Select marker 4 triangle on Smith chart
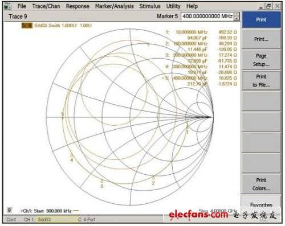Screen dimensions: 285x226 (72, 155)
